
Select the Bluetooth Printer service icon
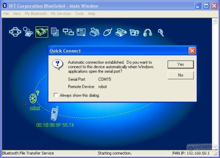click(95, 32)
